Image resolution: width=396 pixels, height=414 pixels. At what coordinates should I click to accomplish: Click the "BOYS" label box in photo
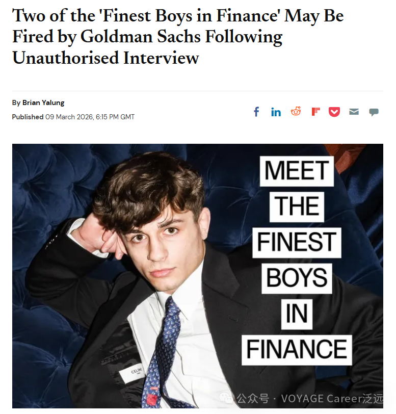(x=297, y=277)
